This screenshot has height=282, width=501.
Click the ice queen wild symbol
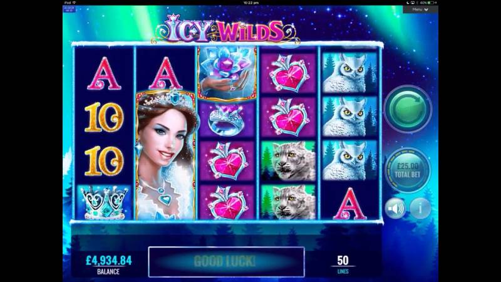point(166,155)
